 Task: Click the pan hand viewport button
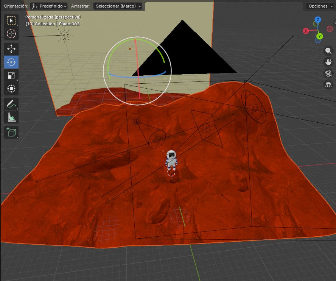328,62
